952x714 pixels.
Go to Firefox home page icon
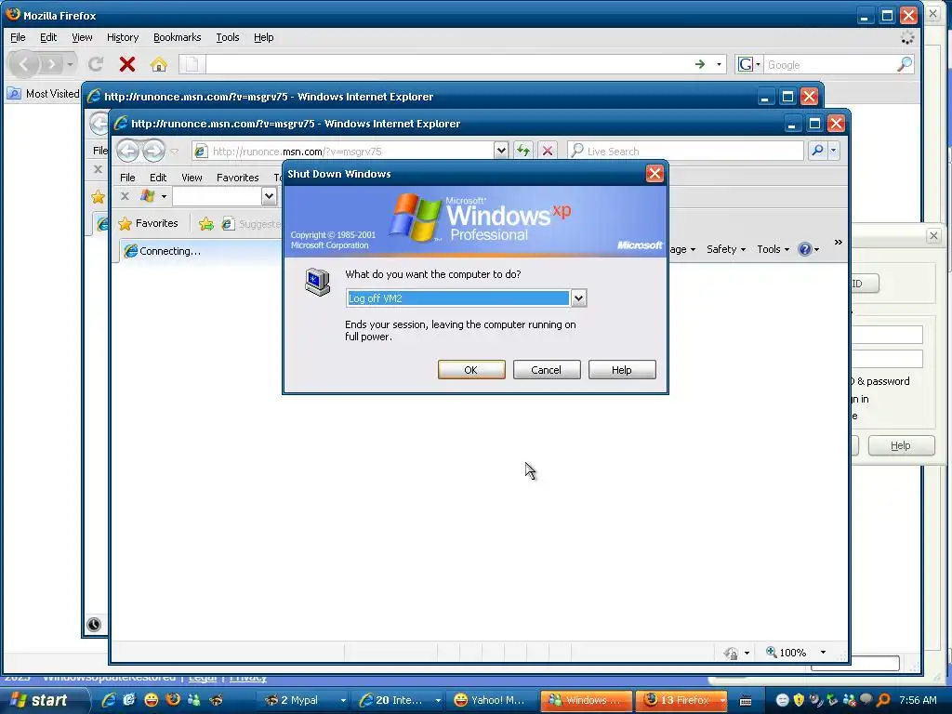pos(158,64)
